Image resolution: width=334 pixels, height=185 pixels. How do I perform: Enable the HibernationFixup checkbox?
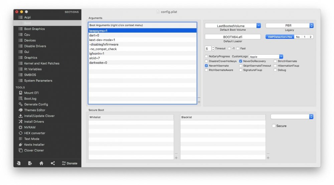point(275,66)
